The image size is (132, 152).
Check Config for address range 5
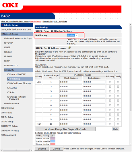(118, 101)
